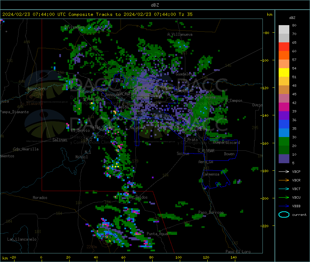Image resolution: width=310 pixels, height=262 pixels.
Task: Click the 'Bowen' map label
Action: (x=229, y=154)
